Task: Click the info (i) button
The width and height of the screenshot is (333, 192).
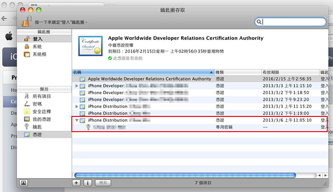Action: (x=88, y=182)
